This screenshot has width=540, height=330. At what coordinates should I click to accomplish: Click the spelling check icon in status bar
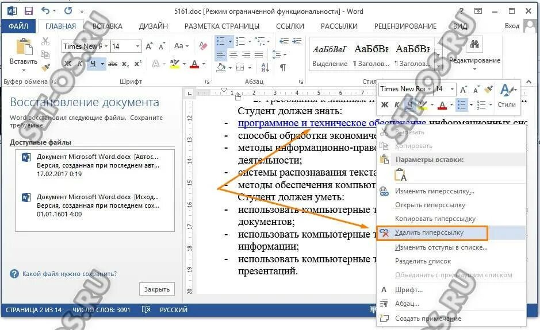click(x=146, y=310)
